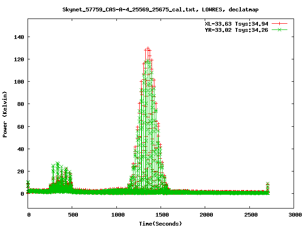The height and width of the screenshot is (228, 304).
Task: Click the 3000 x-axis tick label
Action: pyautogui.click(x=295, y=215)
